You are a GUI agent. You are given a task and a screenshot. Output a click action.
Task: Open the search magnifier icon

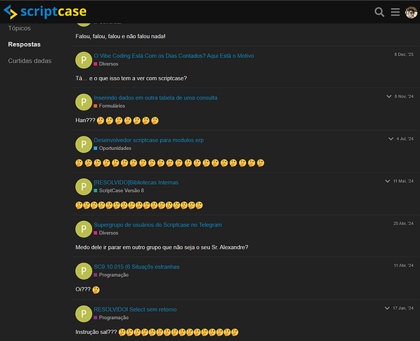[x=380, y=12]
